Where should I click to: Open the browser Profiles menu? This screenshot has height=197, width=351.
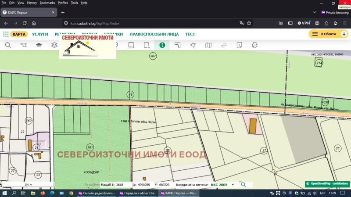click(63, 3)
